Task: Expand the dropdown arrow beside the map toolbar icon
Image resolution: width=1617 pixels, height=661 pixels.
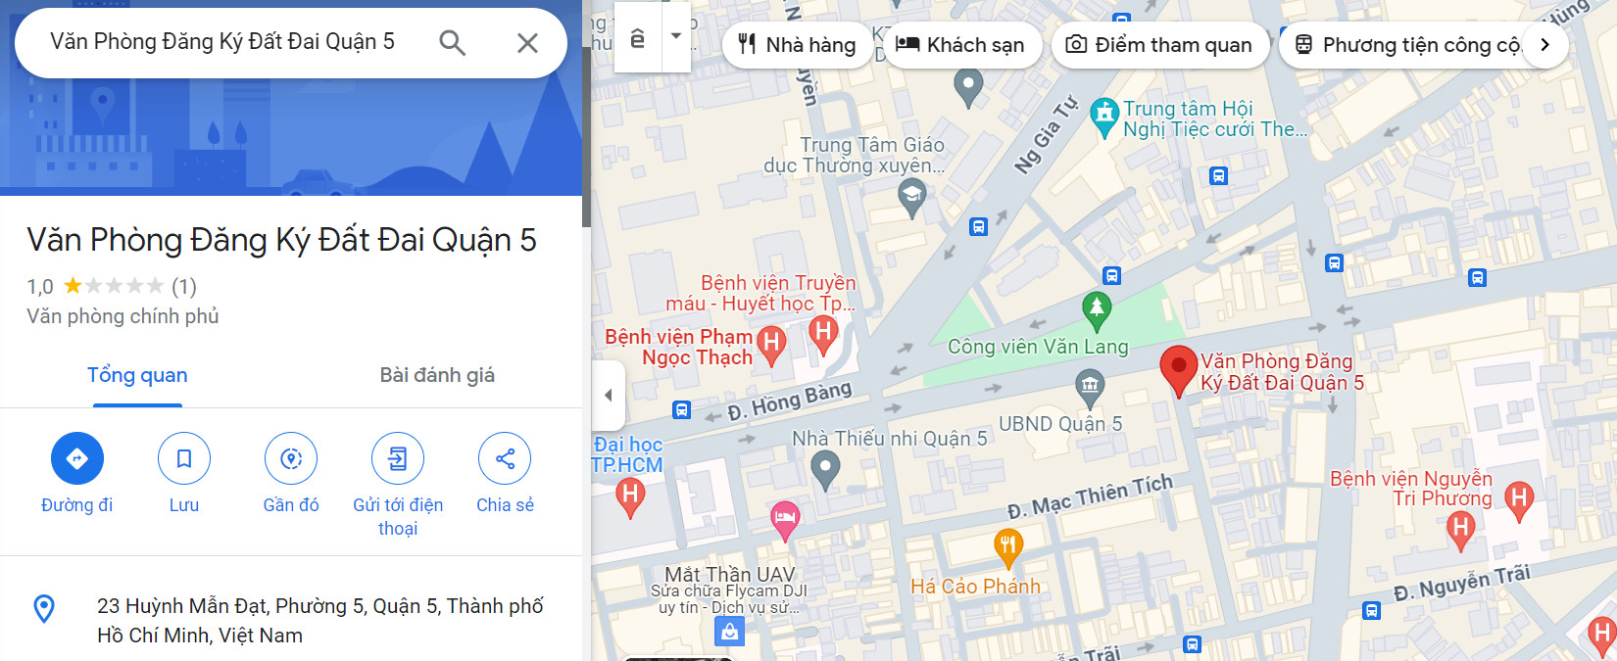Action: (x=676, y=36)
